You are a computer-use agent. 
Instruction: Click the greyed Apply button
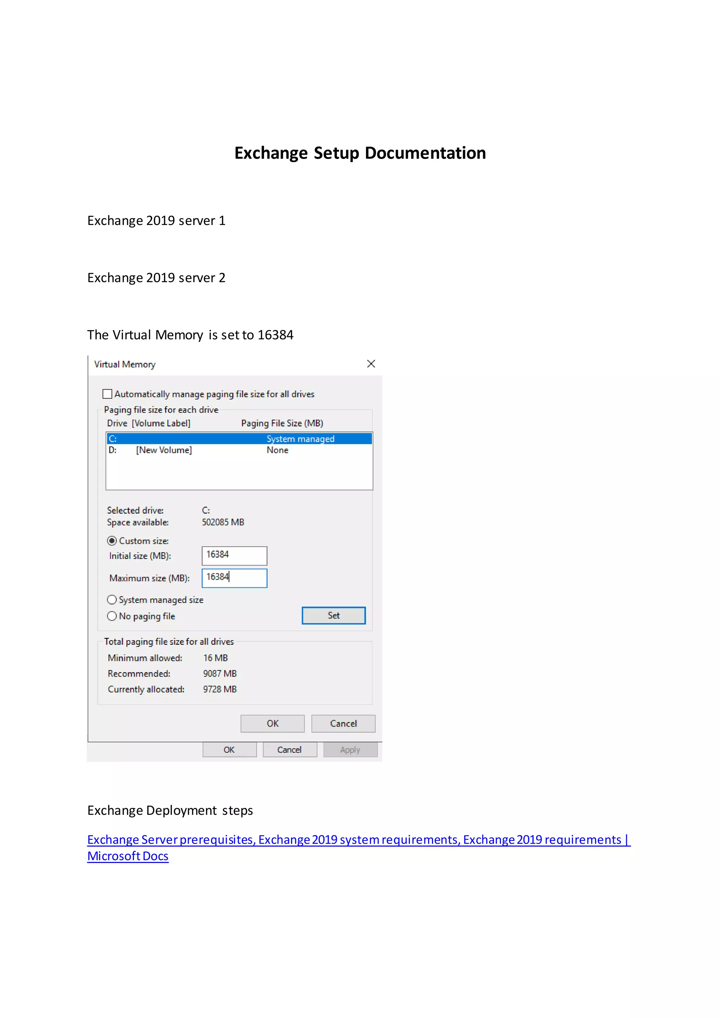tap(351, 750)
